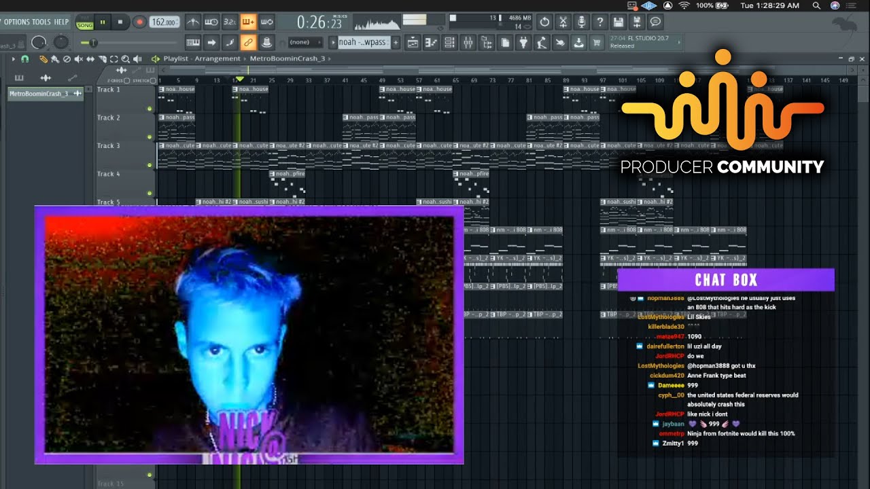Save project with floppy disk icon

tap(619, 22)
